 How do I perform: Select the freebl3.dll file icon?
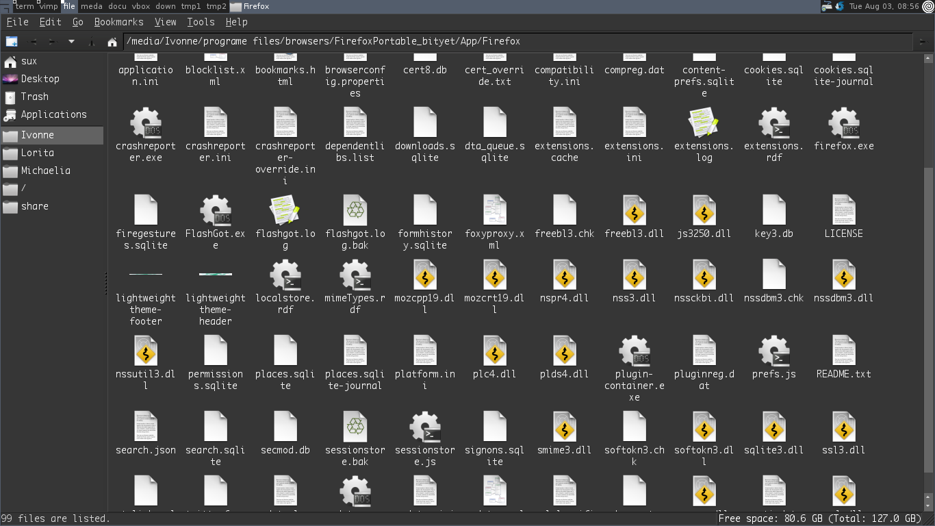(x=635, y=210)
